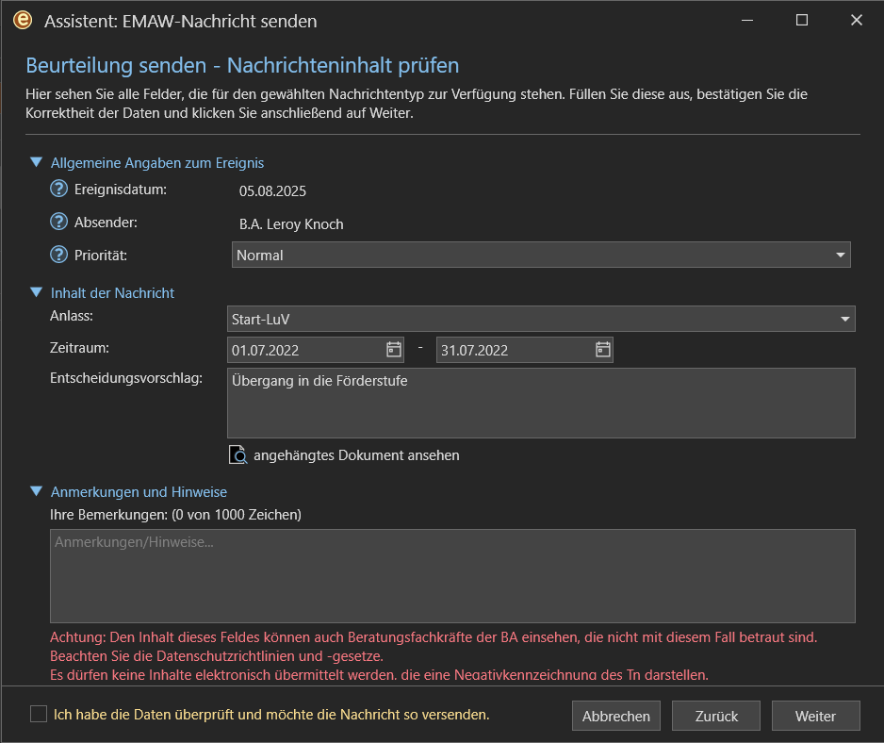Click the Entscheidungsvorschlag label

pyautogui.click(x=125, y=378)
